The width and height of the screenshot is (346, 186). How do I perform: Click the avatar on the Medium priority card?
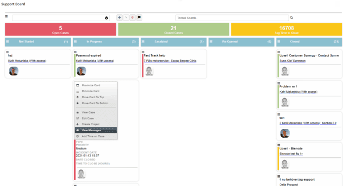click(81, 174)
